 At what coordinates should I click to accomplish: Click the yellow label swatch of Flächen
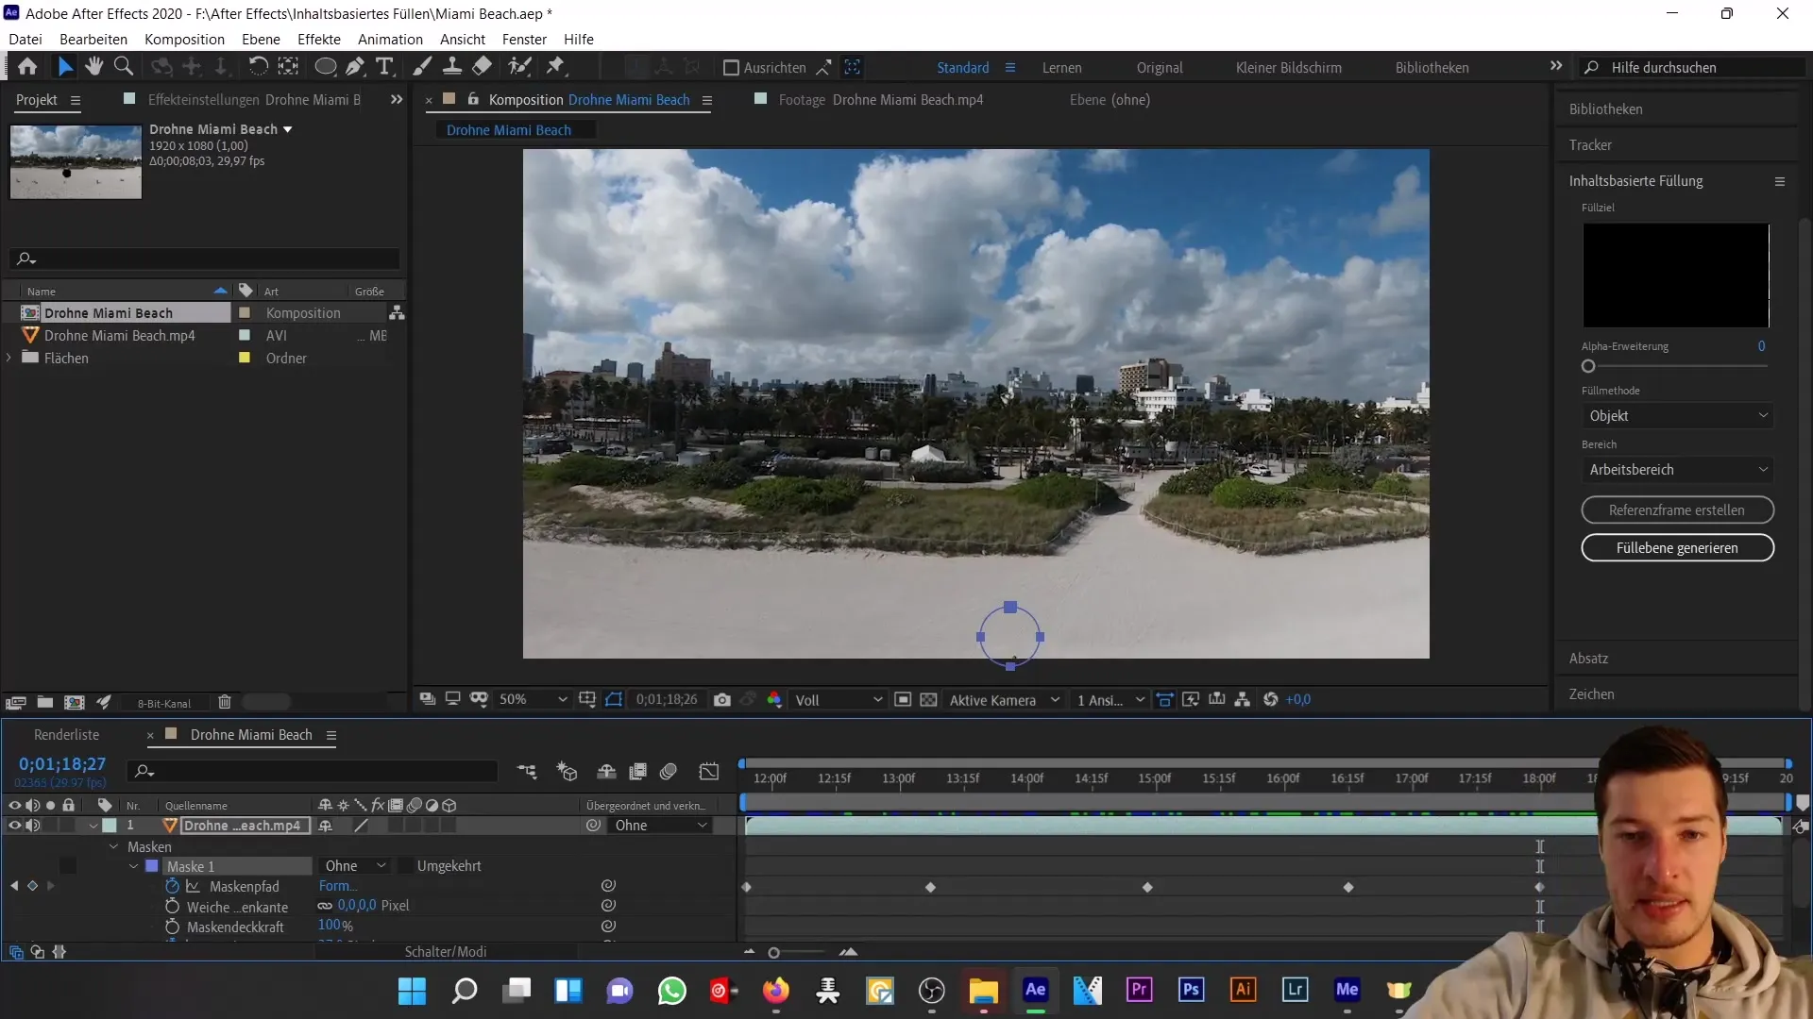point(245,359)
